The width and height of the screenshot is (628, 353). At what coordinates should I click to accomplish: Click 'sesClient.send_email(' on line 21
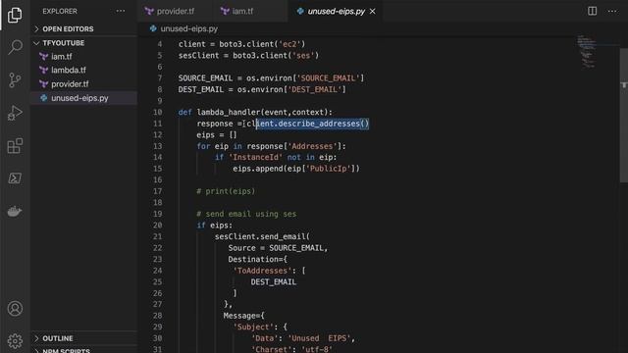tap(262, 236)
